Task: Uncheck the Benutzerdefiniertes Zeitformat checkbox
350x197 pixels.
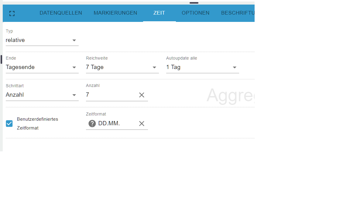Action: pyautogui.click(x=9, y=123)
